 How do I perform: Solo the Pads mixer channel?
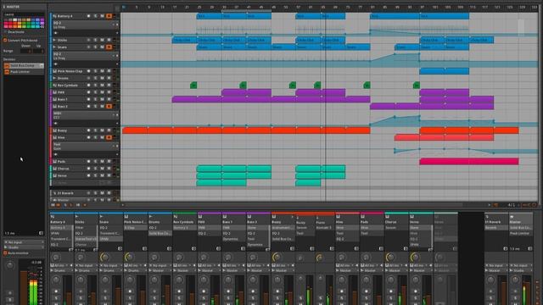coord(366,298)
